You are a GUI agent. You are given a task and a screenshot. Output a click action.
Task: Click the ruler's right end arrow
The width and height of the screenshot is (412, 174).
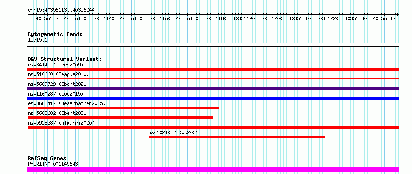tap(398, 15)
